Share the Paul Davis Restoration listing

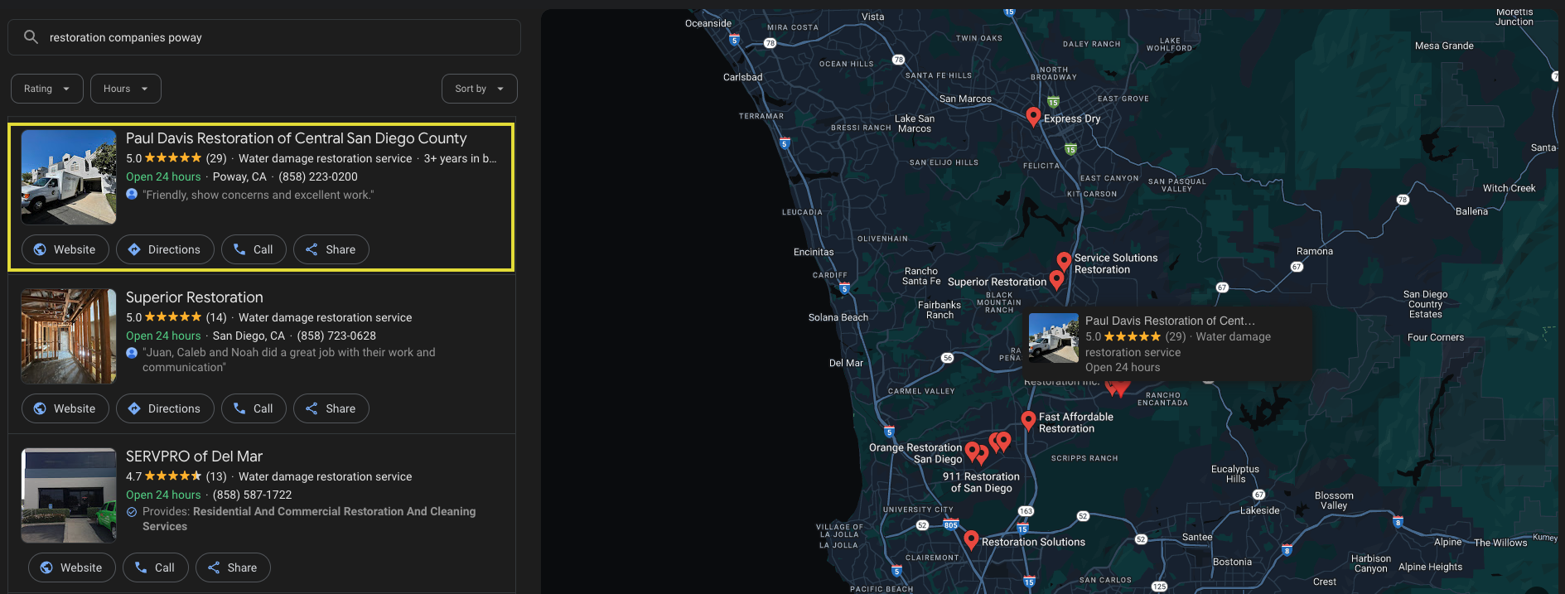[331, 249]
